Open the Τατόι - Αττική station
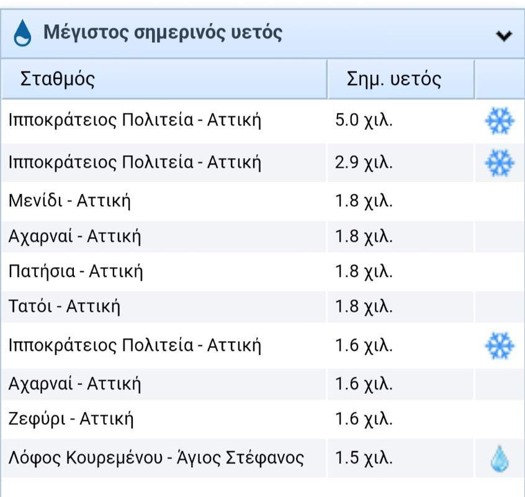This screenshot has width=525, height=497. [65, 306]
